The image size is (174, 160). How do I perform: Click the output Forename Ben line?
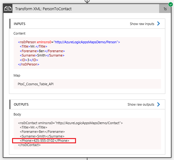point(42,132)
